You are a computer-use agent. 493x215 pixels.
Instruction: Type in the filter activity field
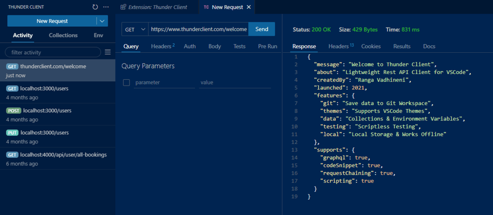(53, 52)
